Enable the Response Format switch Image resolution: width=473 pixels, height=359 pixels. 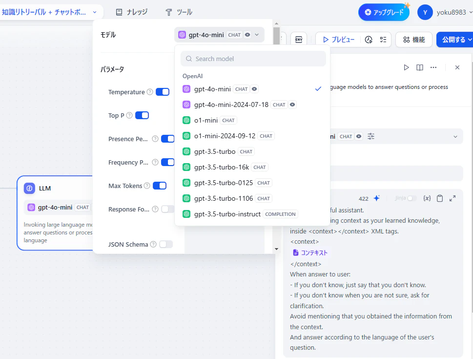(x=168, y=209)
